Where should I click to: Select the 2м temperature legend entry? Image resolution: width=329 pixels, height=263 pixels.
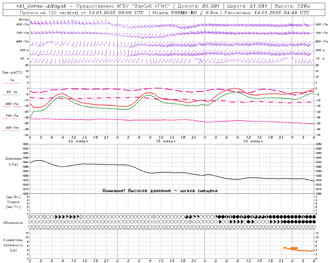12,80
